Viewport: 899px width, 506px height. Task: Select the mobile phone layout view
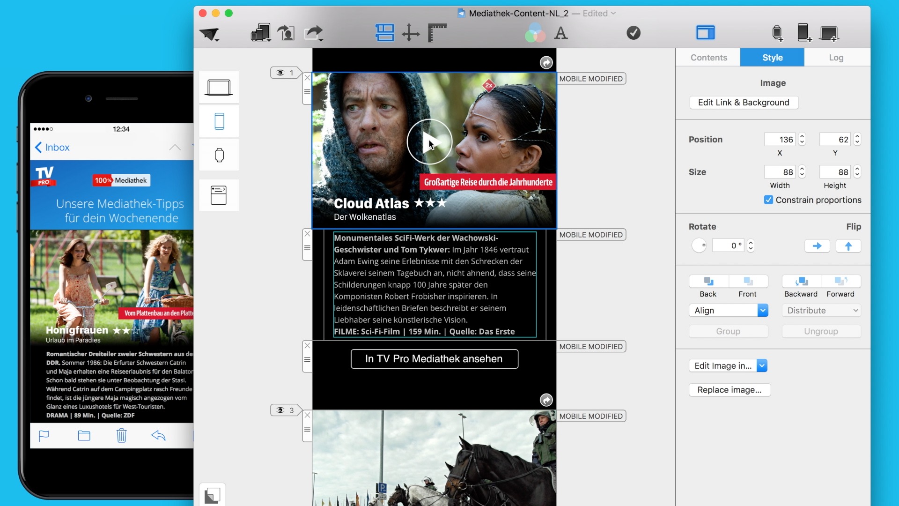tap(219, 121)
